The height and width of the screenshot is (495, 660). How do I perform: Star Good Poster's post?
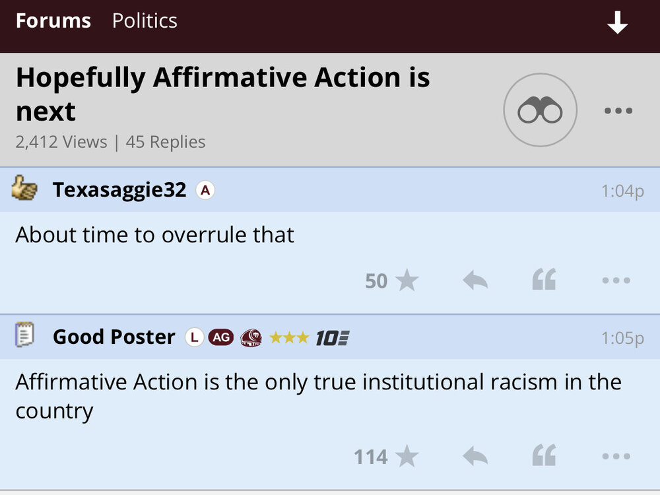[407, 456]
